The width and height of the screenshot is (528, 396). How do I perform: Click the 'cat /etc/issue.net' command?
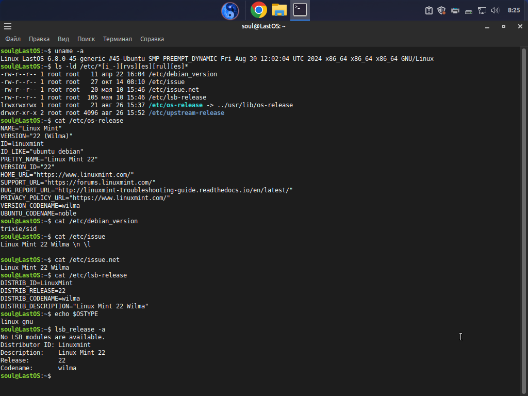(x=87, y=260)
